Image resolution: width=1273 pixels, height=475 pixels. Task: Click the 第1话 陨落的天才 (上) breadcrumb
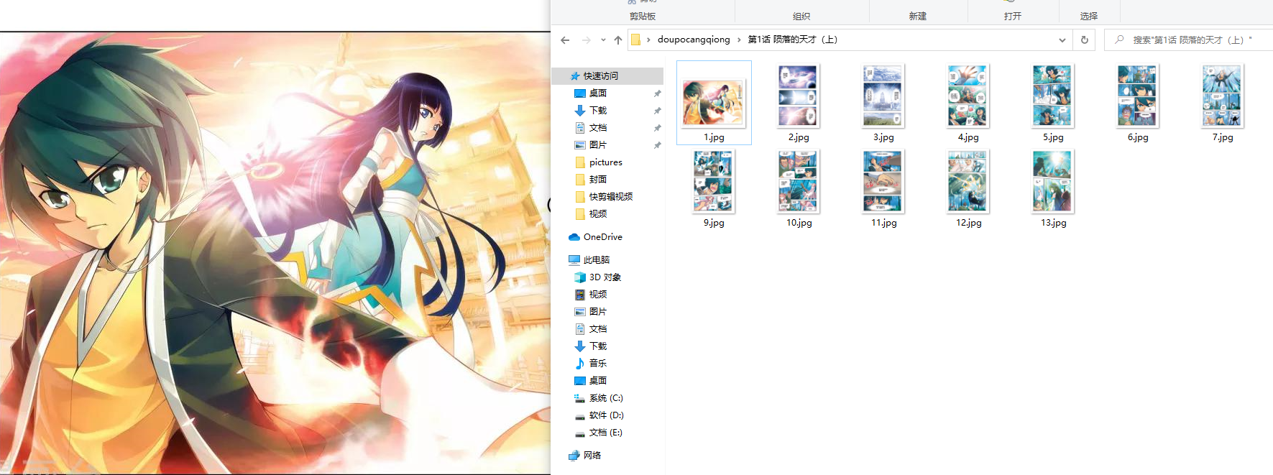coord(793,40)
